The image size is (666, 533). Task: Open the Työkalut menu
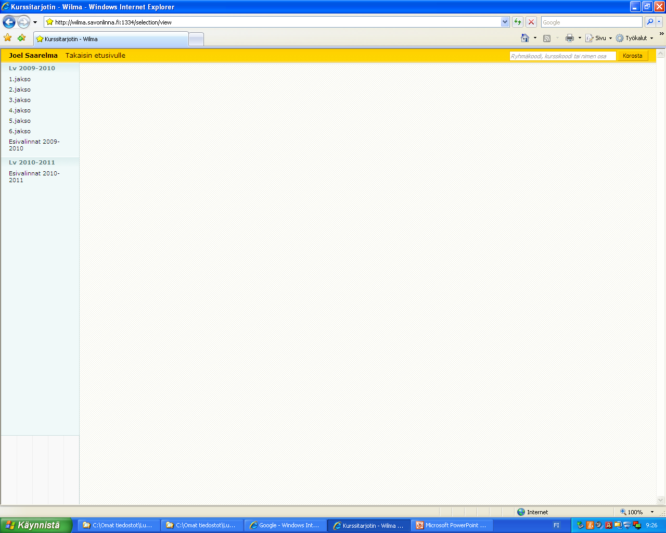pyautogui.click(x=634, y=38)
